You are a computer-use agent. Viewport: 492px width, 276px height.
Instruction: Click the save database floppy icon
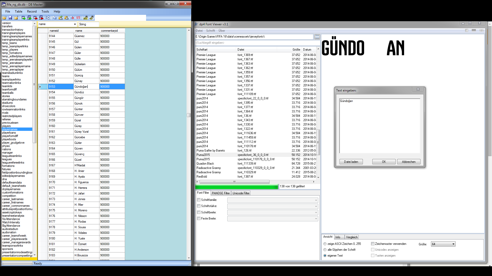point(10,18)
